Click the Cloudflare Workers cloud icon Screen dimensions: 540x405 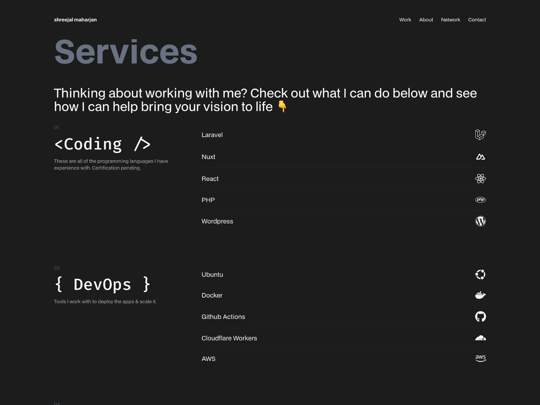pyautogui.click(x=481, y=338)
